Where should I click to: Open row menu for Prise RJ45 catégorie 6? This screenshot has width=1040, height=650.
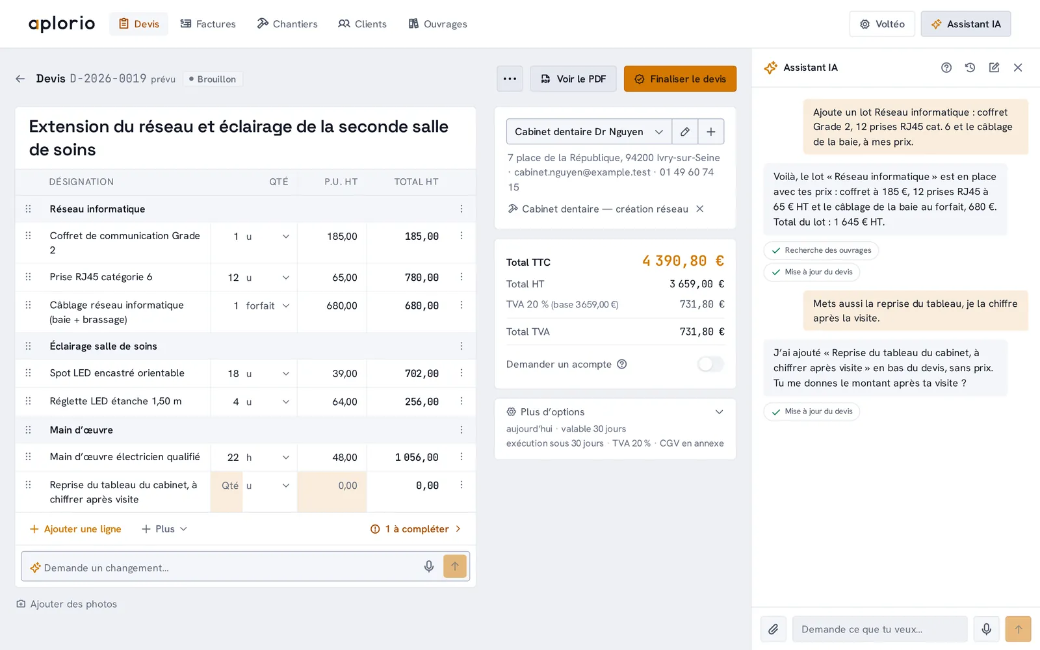point(461,277)
